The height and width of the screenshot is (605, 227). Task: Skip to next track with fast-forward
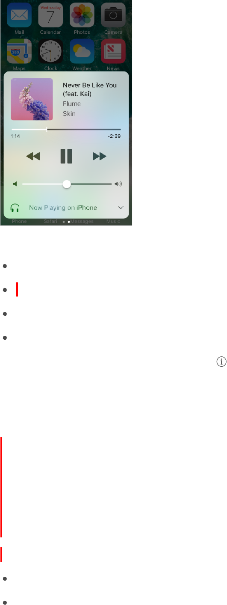[99, 157]
